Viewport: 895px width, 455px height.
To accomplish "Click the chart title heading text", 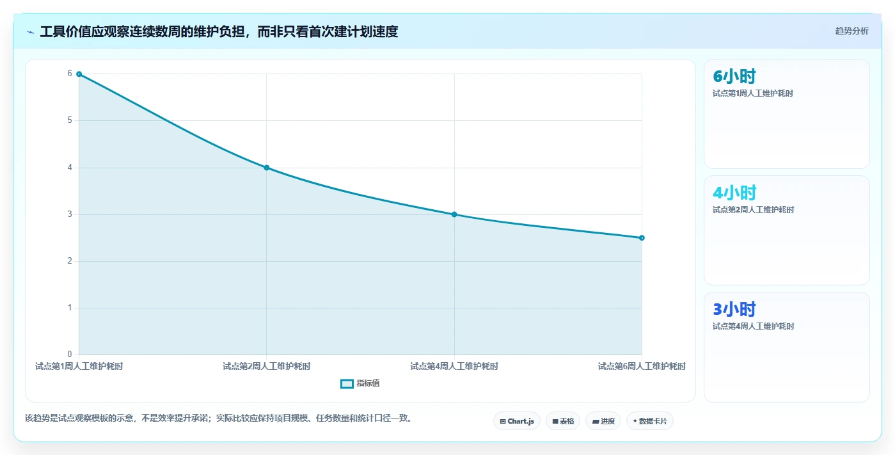I will click(x=219, y=32).
